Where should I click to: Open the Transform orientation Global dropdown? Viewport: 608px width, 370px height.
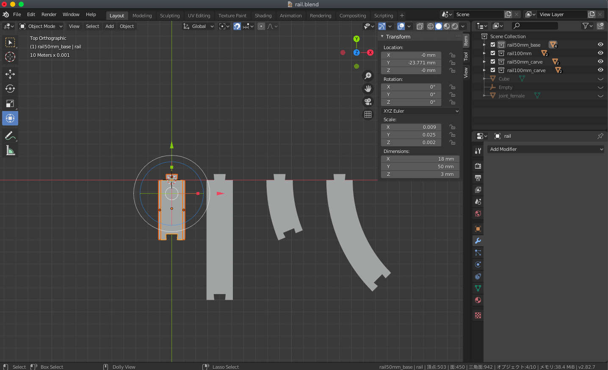click(x=198, y=26)
